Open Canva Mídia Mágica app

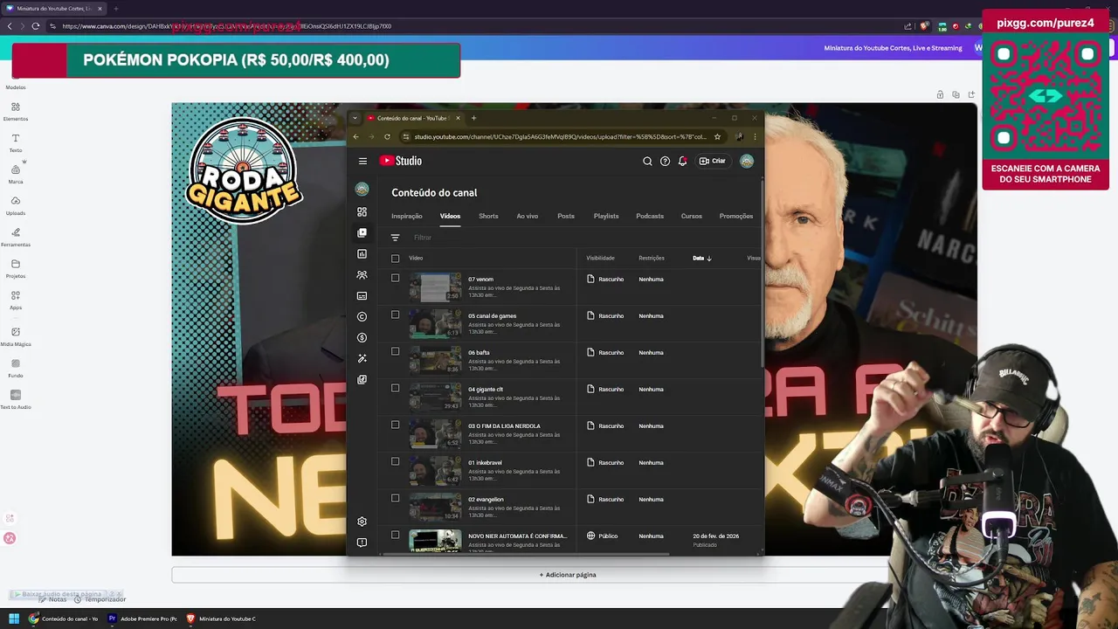pos(16,336)
